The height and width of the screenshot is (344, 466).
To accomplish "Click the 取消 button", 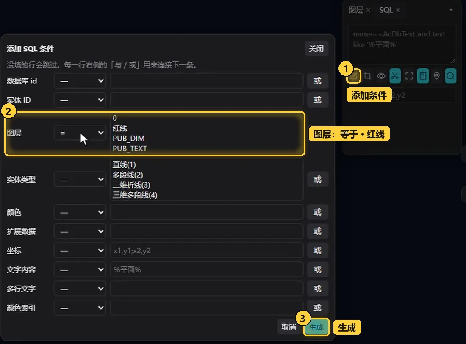I will [x=289, y=327].
